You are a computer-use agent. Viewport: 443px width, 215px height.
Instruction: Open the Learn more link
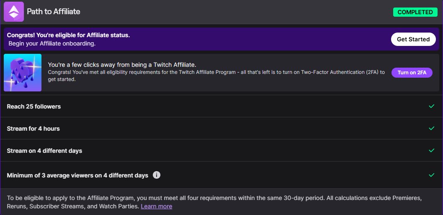coord(157,206)
